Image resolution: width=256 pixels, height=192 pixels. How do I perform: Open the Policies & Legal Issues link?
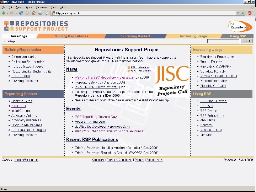[27, 66]
